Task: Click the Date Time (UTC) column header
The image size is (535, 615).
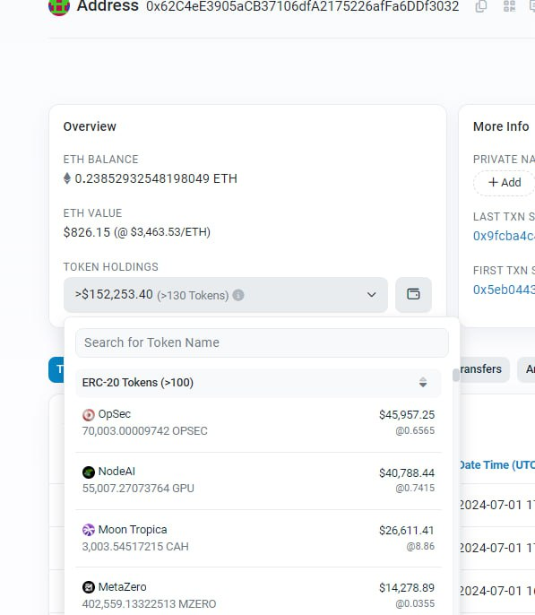Action: point(496,464)
